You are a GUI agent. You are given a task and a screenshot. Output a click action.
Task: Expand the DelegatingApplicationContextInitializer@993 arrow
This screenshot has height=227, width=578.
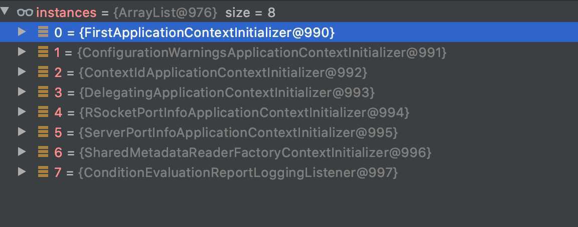tap(22, 92)
